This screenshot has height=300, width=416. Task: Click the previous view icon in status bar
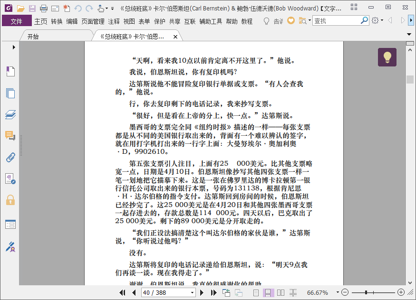[226, 292]
